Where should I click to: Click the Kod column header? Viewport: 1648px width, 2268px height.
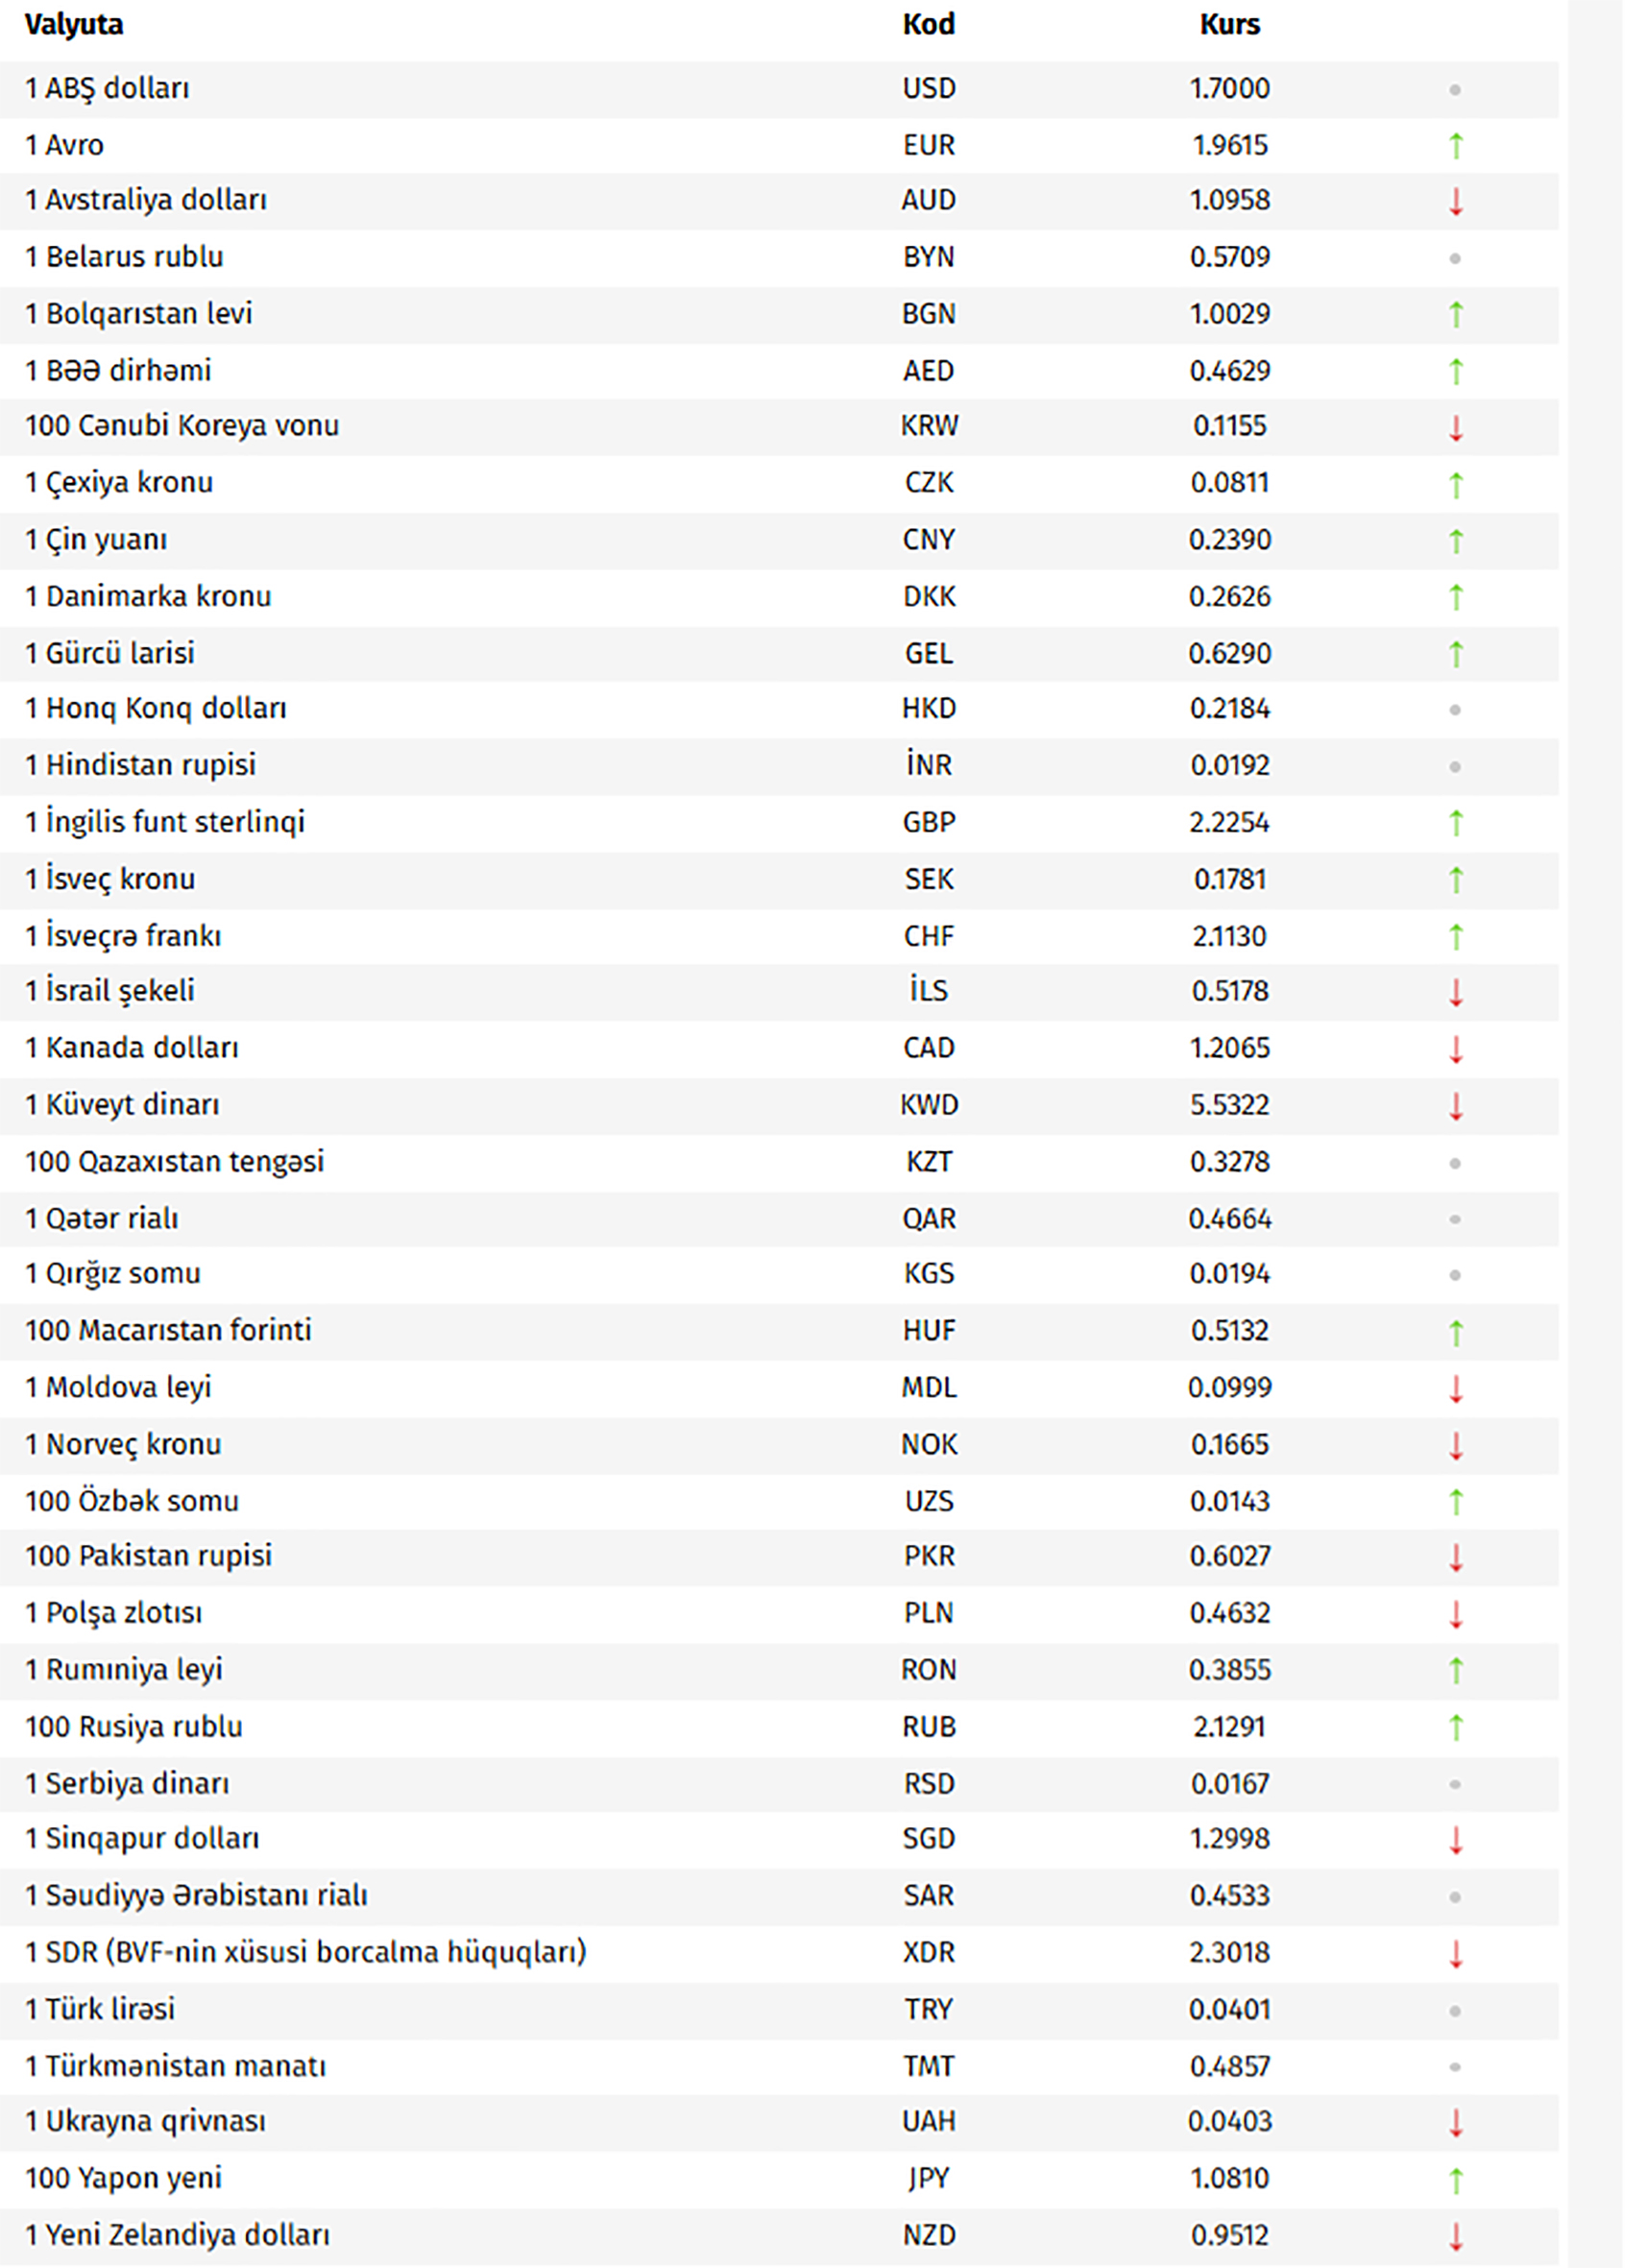click(x=929, y=24)
